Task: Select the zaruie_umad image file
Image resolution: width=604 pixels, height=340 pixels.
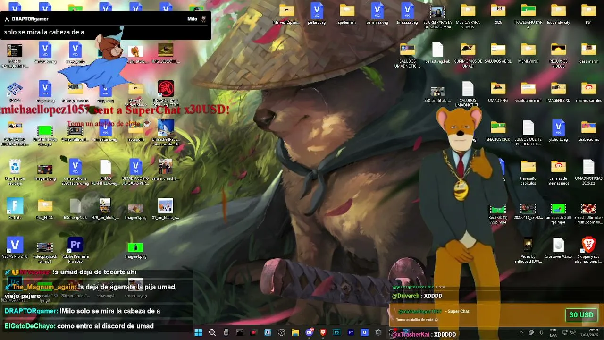Action: coord(166,170)
